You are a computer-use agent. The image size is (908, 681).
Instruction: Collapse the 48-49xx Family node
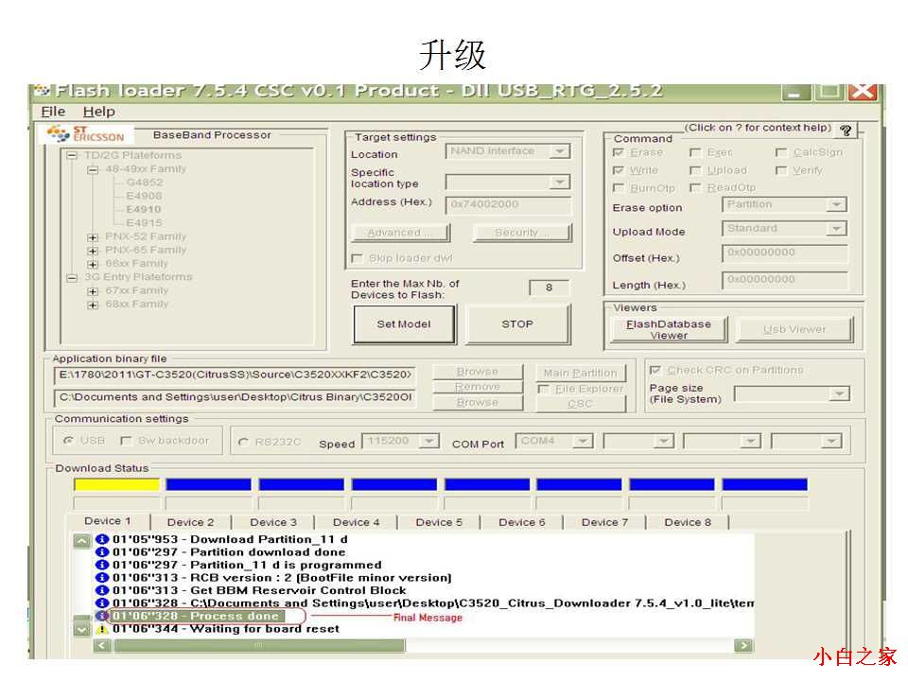[93, 169]
